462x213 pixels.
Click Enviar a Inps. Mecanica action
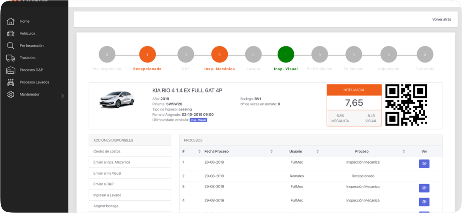coord(130,162)
